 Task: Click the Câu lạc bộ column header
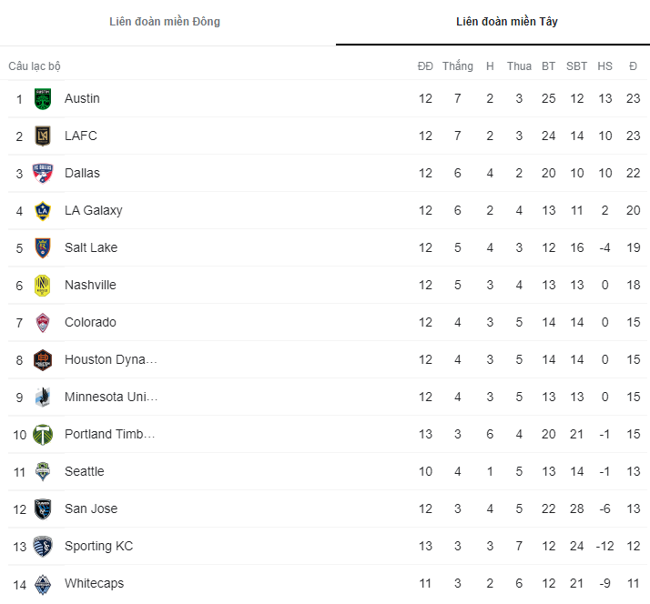pos(35,66)
